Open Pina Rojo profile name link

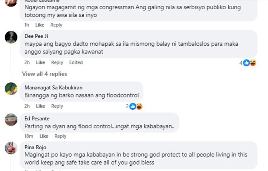35,147
